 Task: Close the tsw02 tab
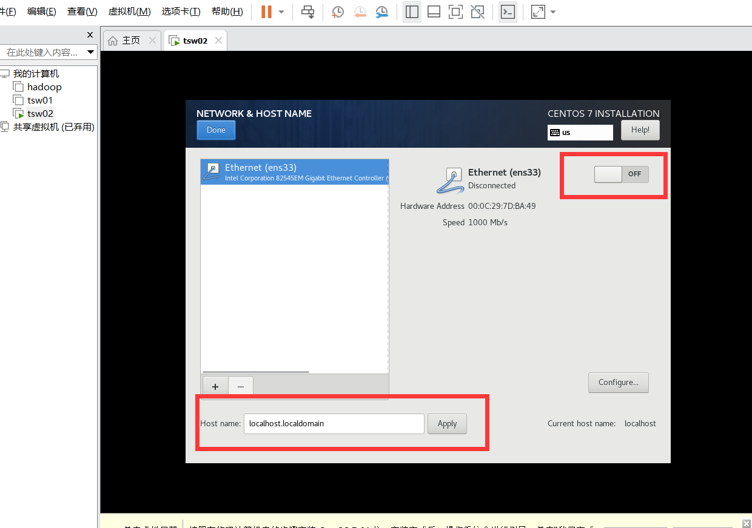(x=218, y=41)
